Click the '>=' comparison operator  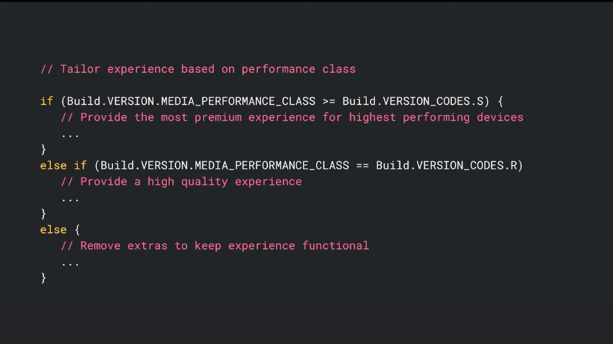pos(329,102)
